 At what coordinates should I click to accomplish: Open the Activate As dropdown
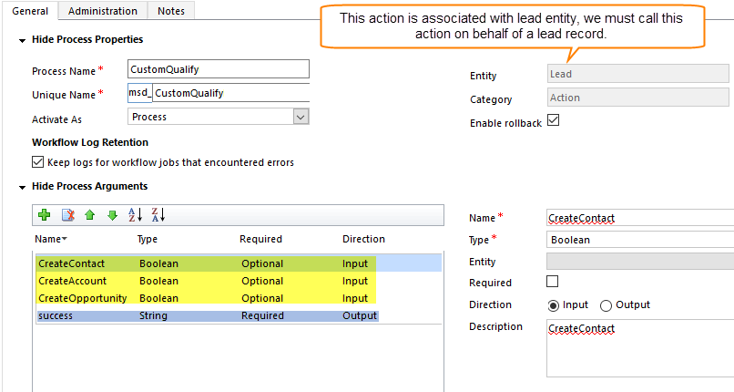[301, 117]
